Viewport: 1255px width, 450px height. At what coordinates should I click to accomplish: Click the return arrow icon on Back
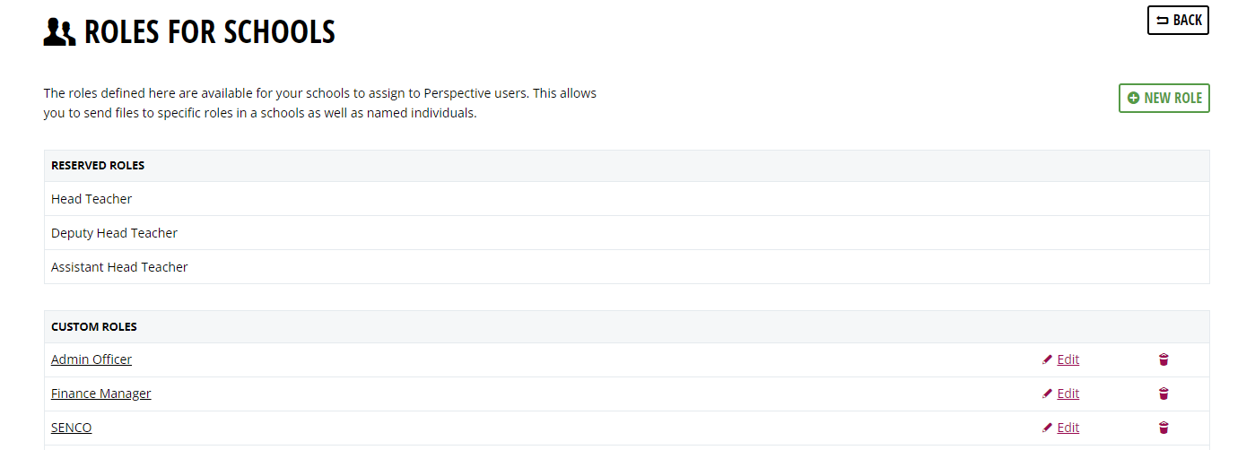[x=1162, y=20]
